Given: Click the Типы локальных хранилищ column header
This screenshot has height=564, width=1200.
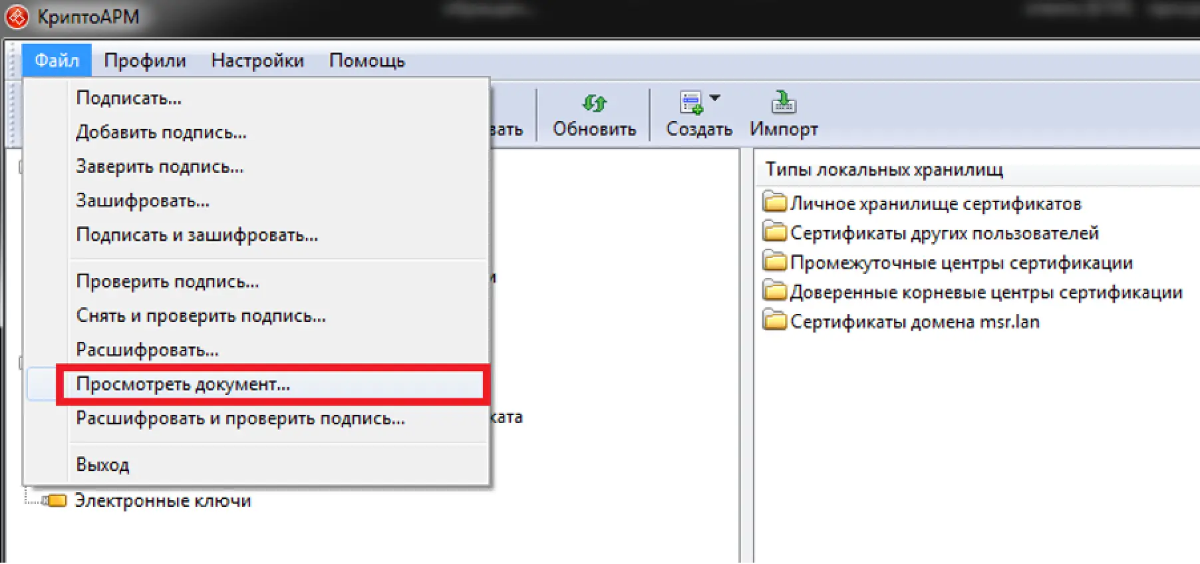Looking at the screenshot, I should click(883, 170).
